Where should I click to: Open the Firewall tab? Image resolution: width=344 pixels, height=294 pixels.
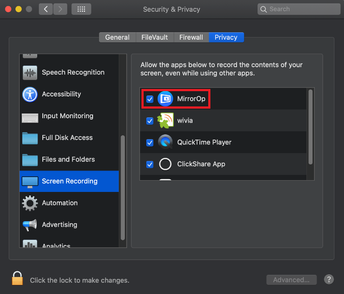click(191, 38)
